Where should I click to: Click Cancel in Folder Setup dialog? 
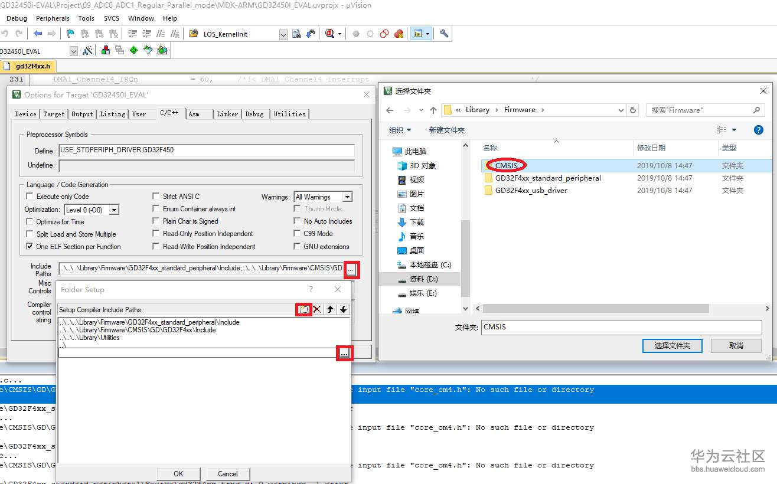click(x=228, y=473)
